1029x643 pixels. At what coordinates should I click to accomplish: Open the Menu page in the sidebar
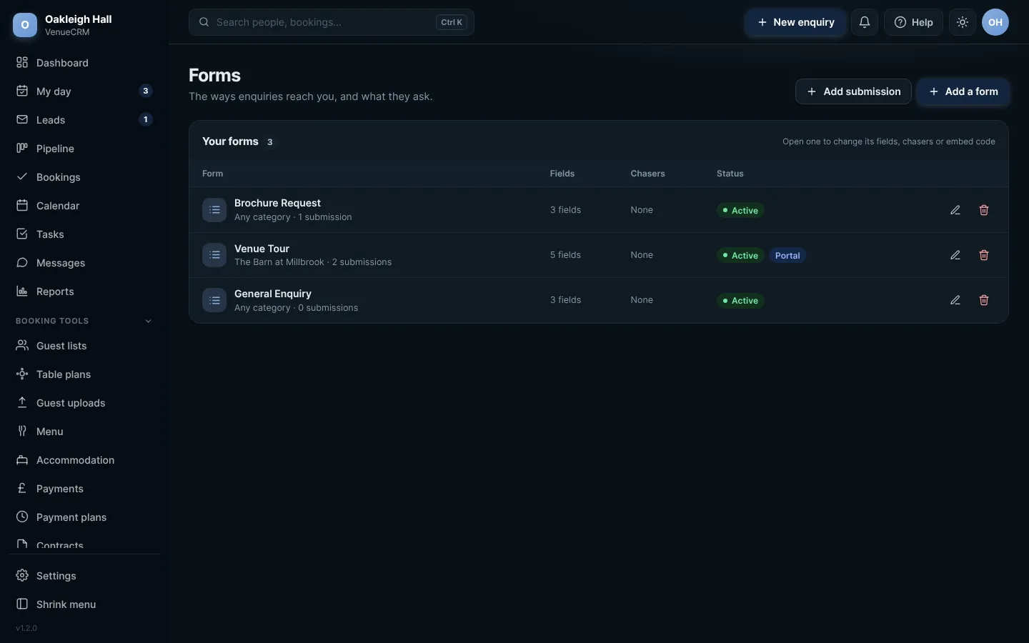84,432
